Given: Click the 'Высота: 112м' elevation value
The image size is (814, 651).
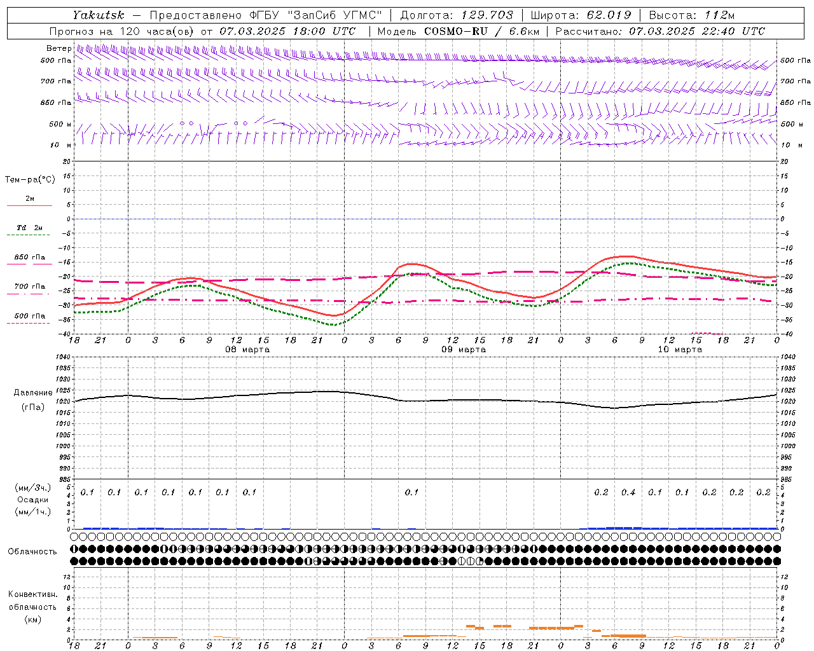Looking at the screenshot, I should [691, 15].
